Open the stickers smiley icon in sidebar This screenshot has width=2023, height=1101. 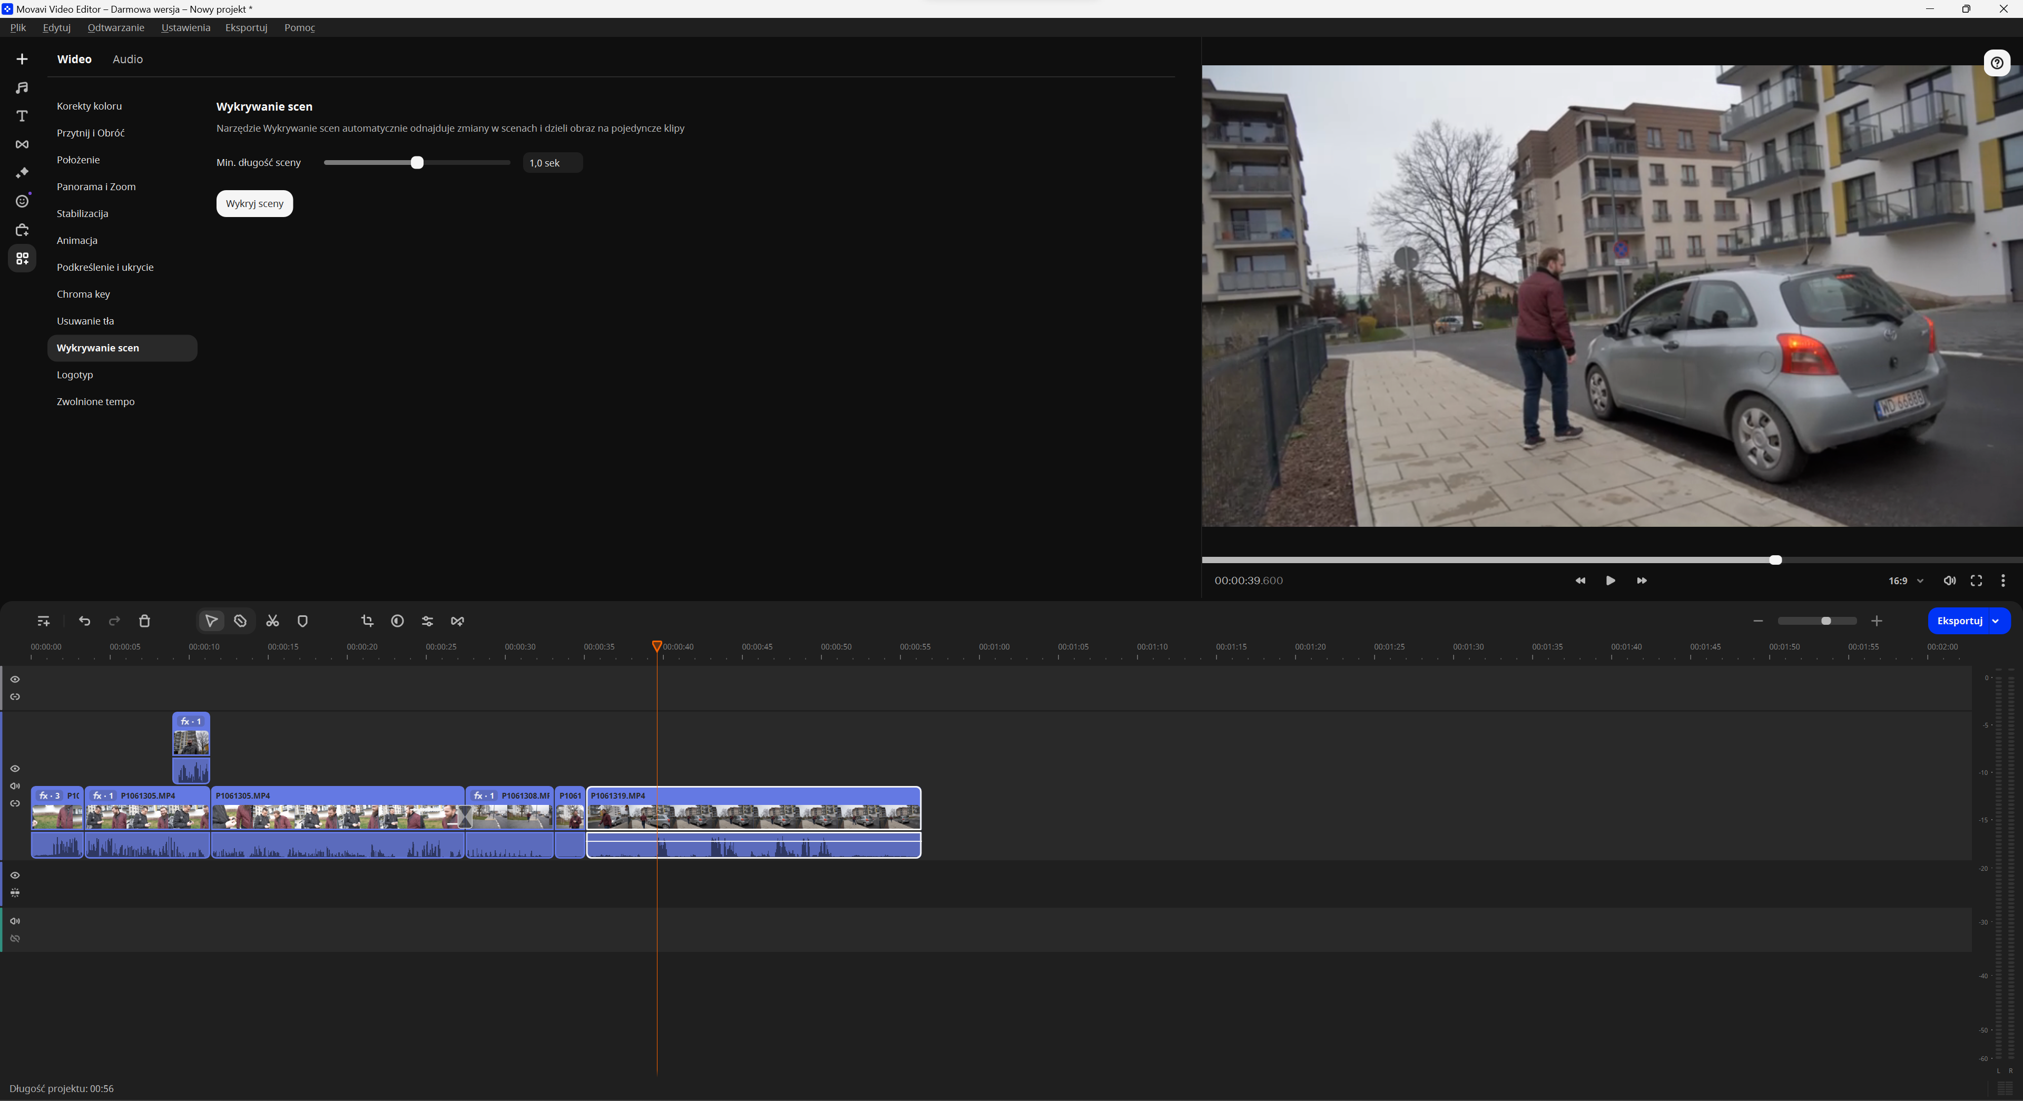22,202
